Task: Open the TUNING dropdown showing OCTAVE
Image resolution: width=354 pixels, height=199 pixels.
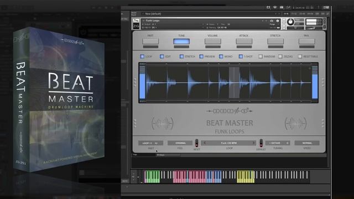Action: 278,143
